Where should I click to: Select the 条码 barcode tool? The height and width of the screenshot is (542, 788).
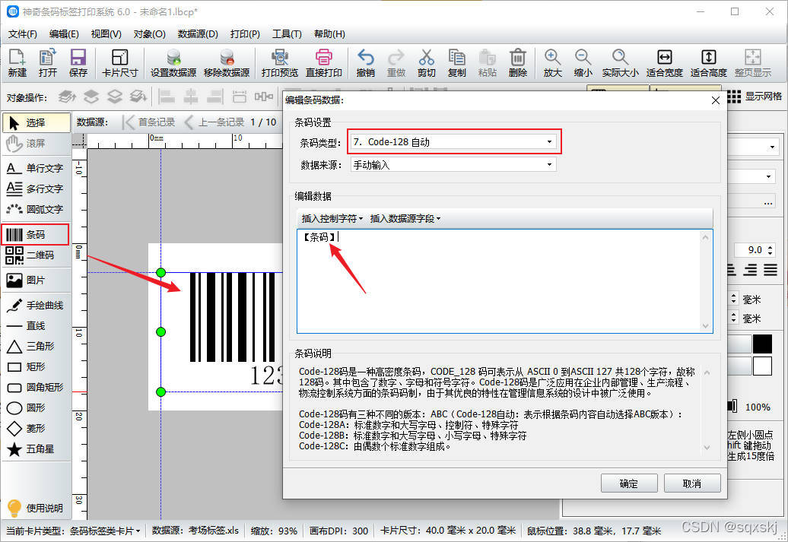pyautogui.click(x=35, y=235)
